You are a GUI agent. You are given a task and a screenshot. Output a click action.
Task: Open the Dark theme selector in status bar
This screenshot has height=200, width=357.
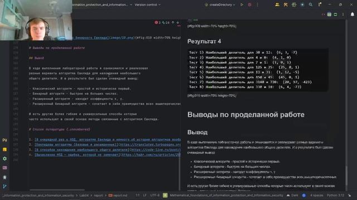click(292, 195)
